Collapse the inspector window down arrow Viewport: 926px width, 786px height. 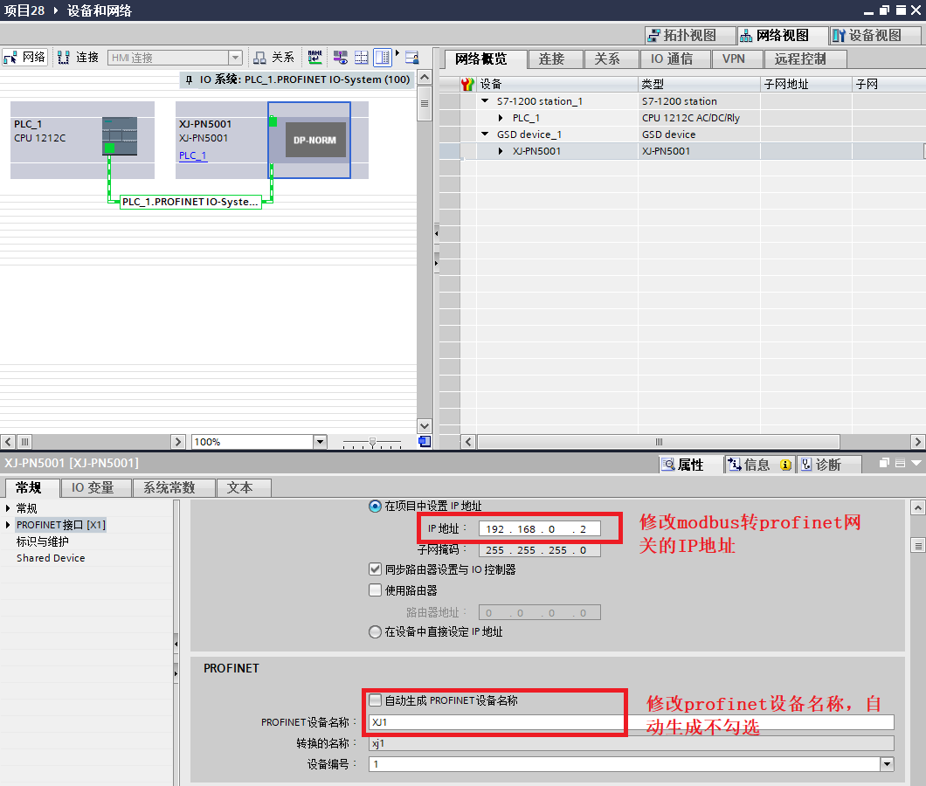point(916,463)
